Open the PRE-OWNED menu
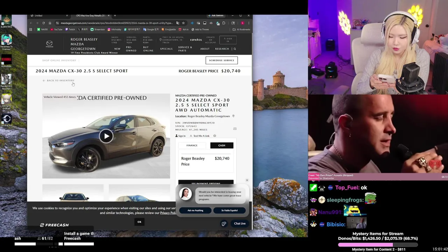 point(131,49)
